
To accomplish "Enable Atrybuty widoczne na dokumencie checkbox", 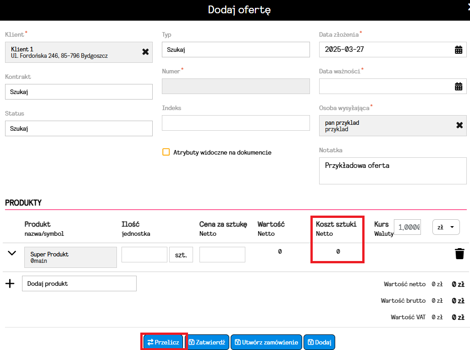I will pyautogui.click(x=166, y=152).
